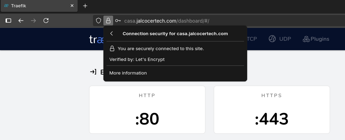The image size is (345, 140).
Task: Go back using the back arrow
Action: point(21,21)
